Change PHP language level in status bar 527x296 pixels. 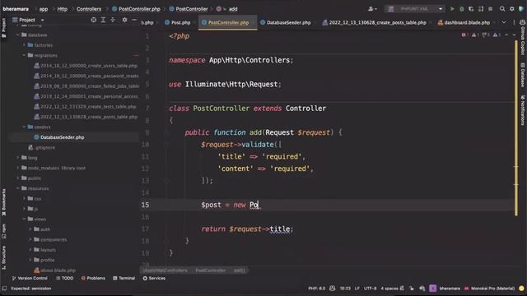tap(316, 289)
